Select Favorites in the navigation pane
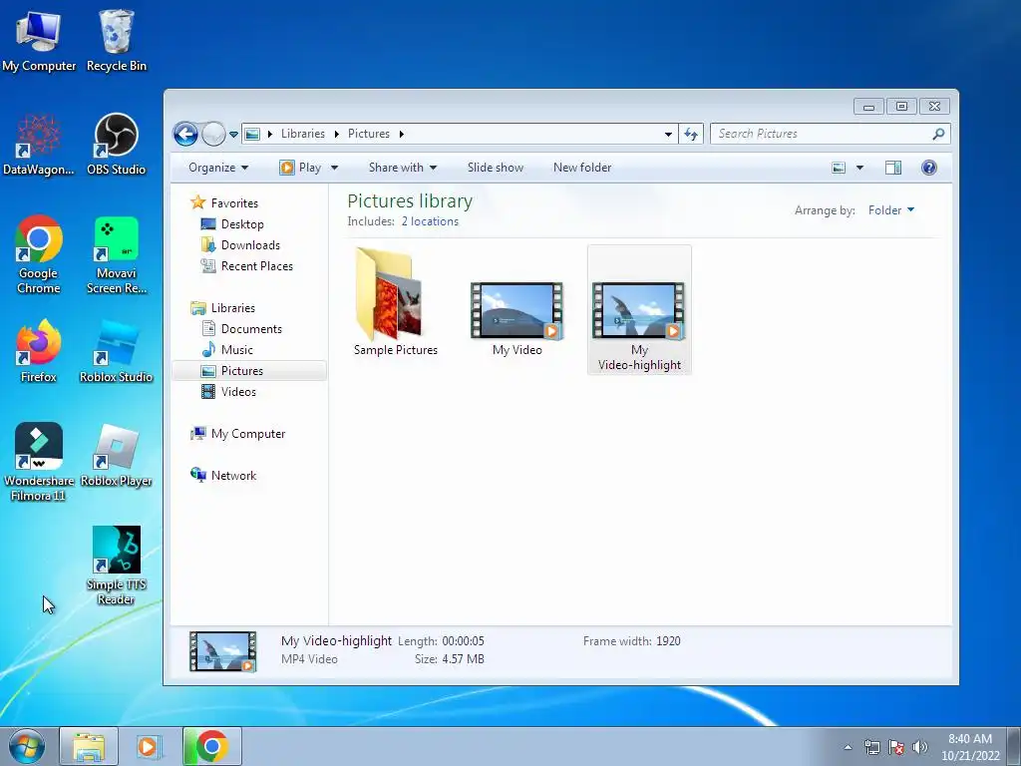 click(x=224, y=202)
